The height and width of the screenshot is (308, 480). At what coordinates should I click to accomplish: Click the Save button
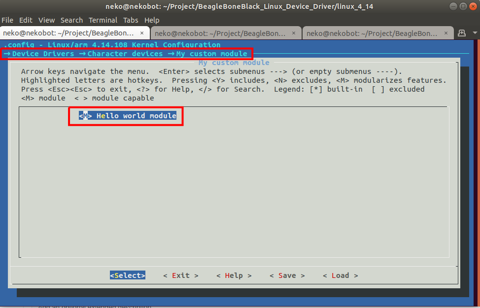[287, 275]
